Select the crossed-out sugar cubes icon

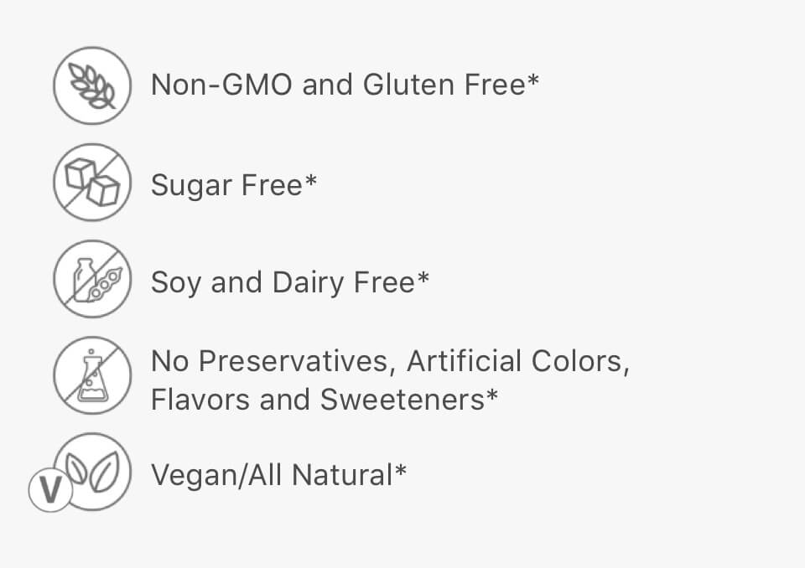92,182
